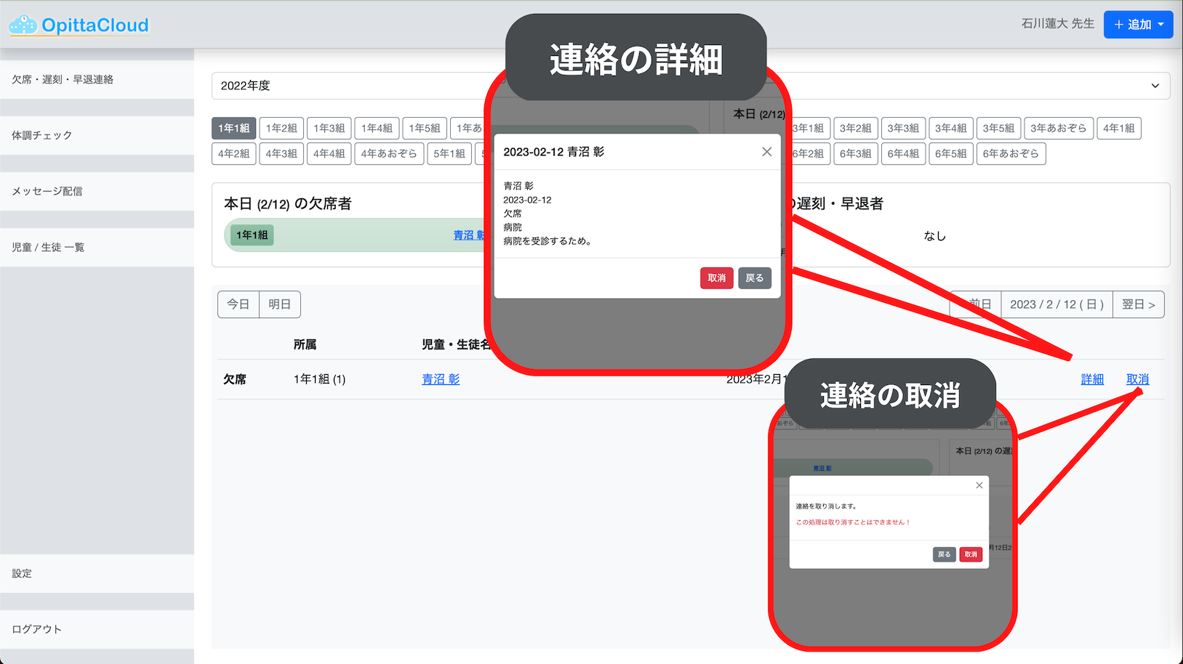Expand the 2022年度 year selector
The image size is (1183, 664).
tap(691, 86)
